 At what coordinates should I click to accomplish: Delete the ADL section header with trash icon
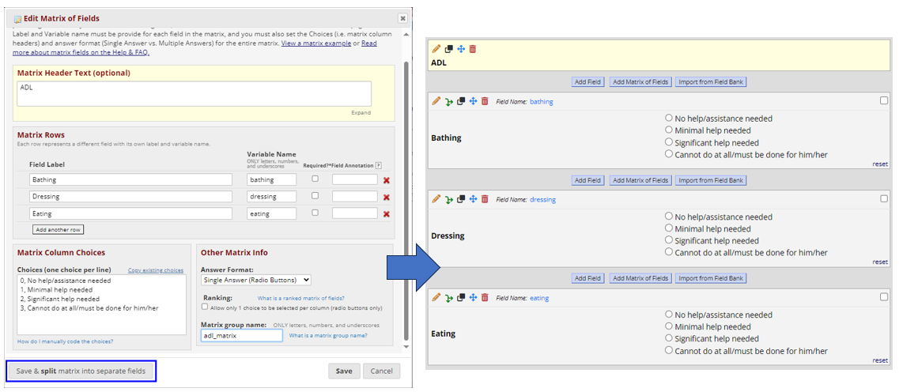pyautogui.click(x=473, y=49)
